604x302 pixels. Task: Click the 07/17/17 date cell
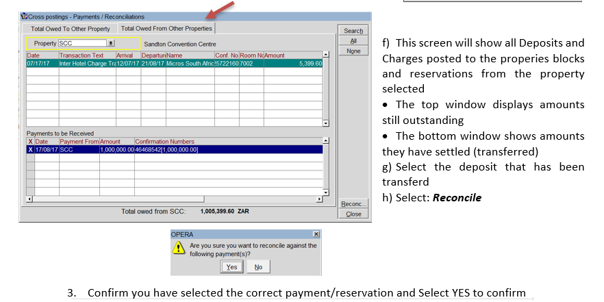tap(42, 64)
